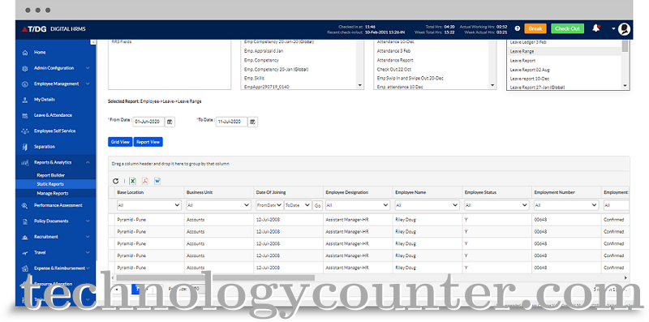Screen dimensions: 649x322
Task: Expand the Admin Configuration chevron
Action: [88, 68]
